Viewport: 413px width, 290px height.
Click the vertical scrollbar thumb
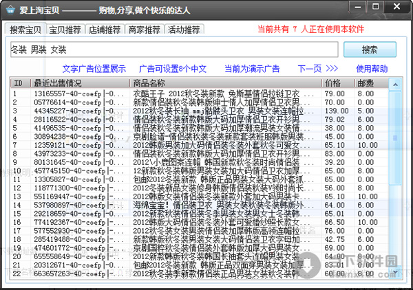click(x=395, y=137)
